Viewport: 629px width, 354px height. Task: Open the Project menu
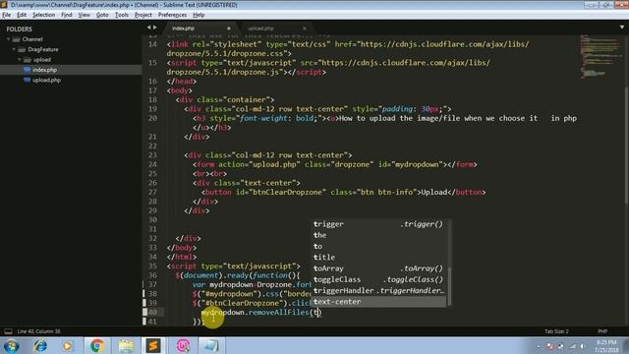click(143, 15)
